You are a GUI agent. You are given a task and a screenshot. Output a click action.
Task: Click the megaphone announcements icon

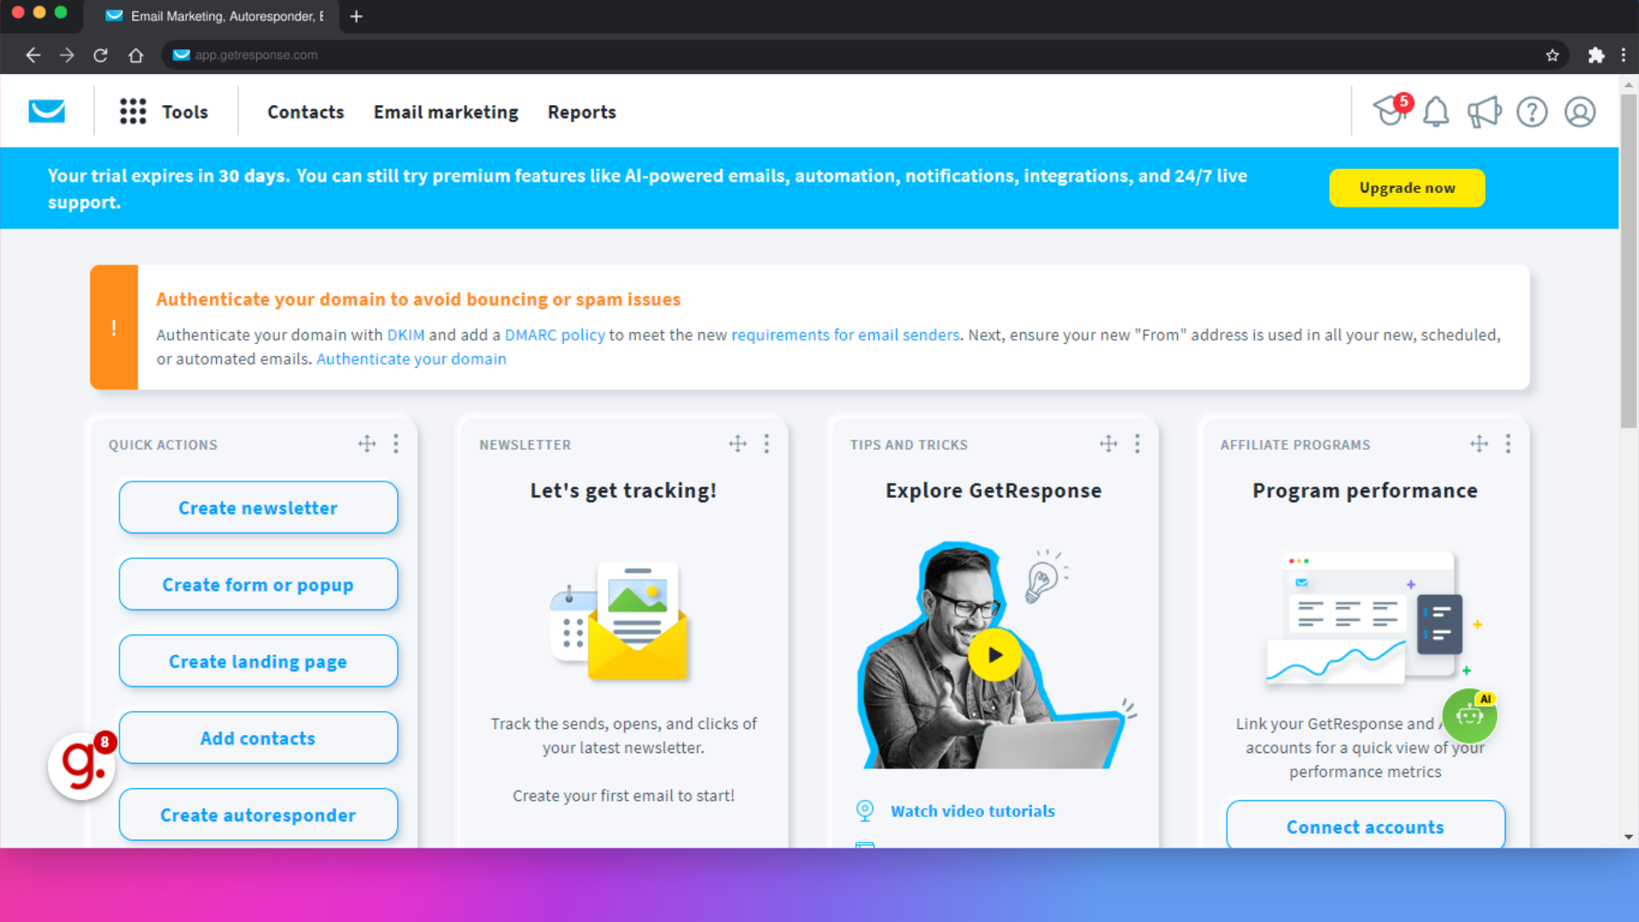pos(1486,112)
